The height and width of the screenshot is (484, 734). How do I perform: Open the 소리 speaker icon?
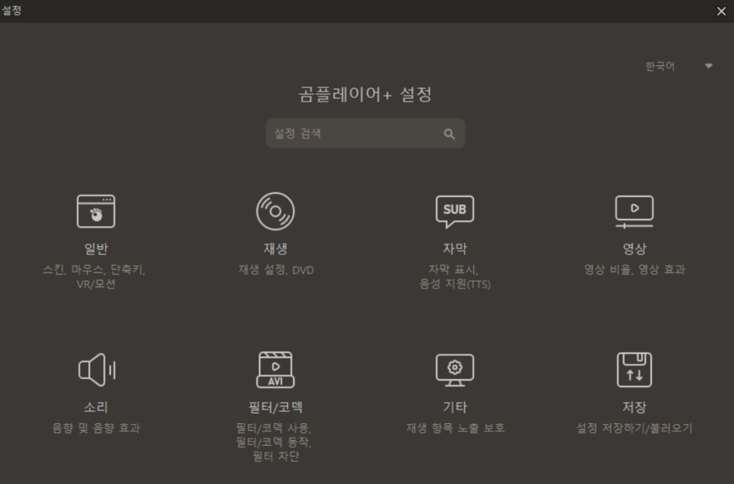point(96,370)
